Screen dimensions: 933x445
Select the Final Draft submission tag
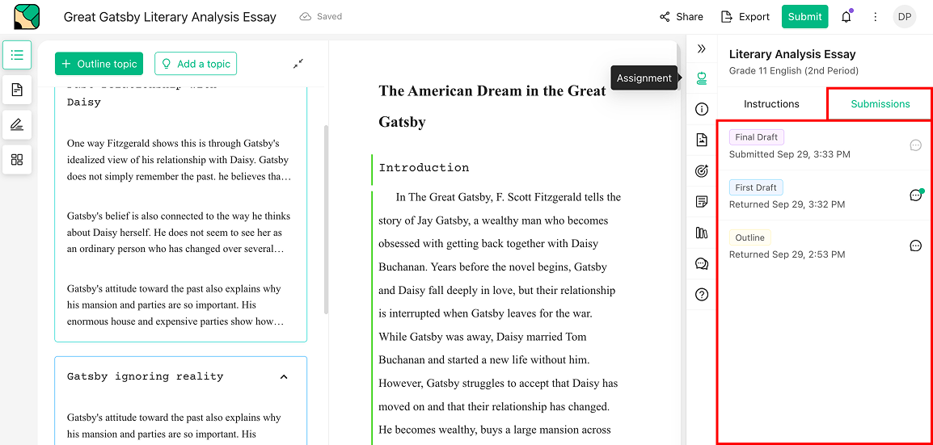coord(756,137)
